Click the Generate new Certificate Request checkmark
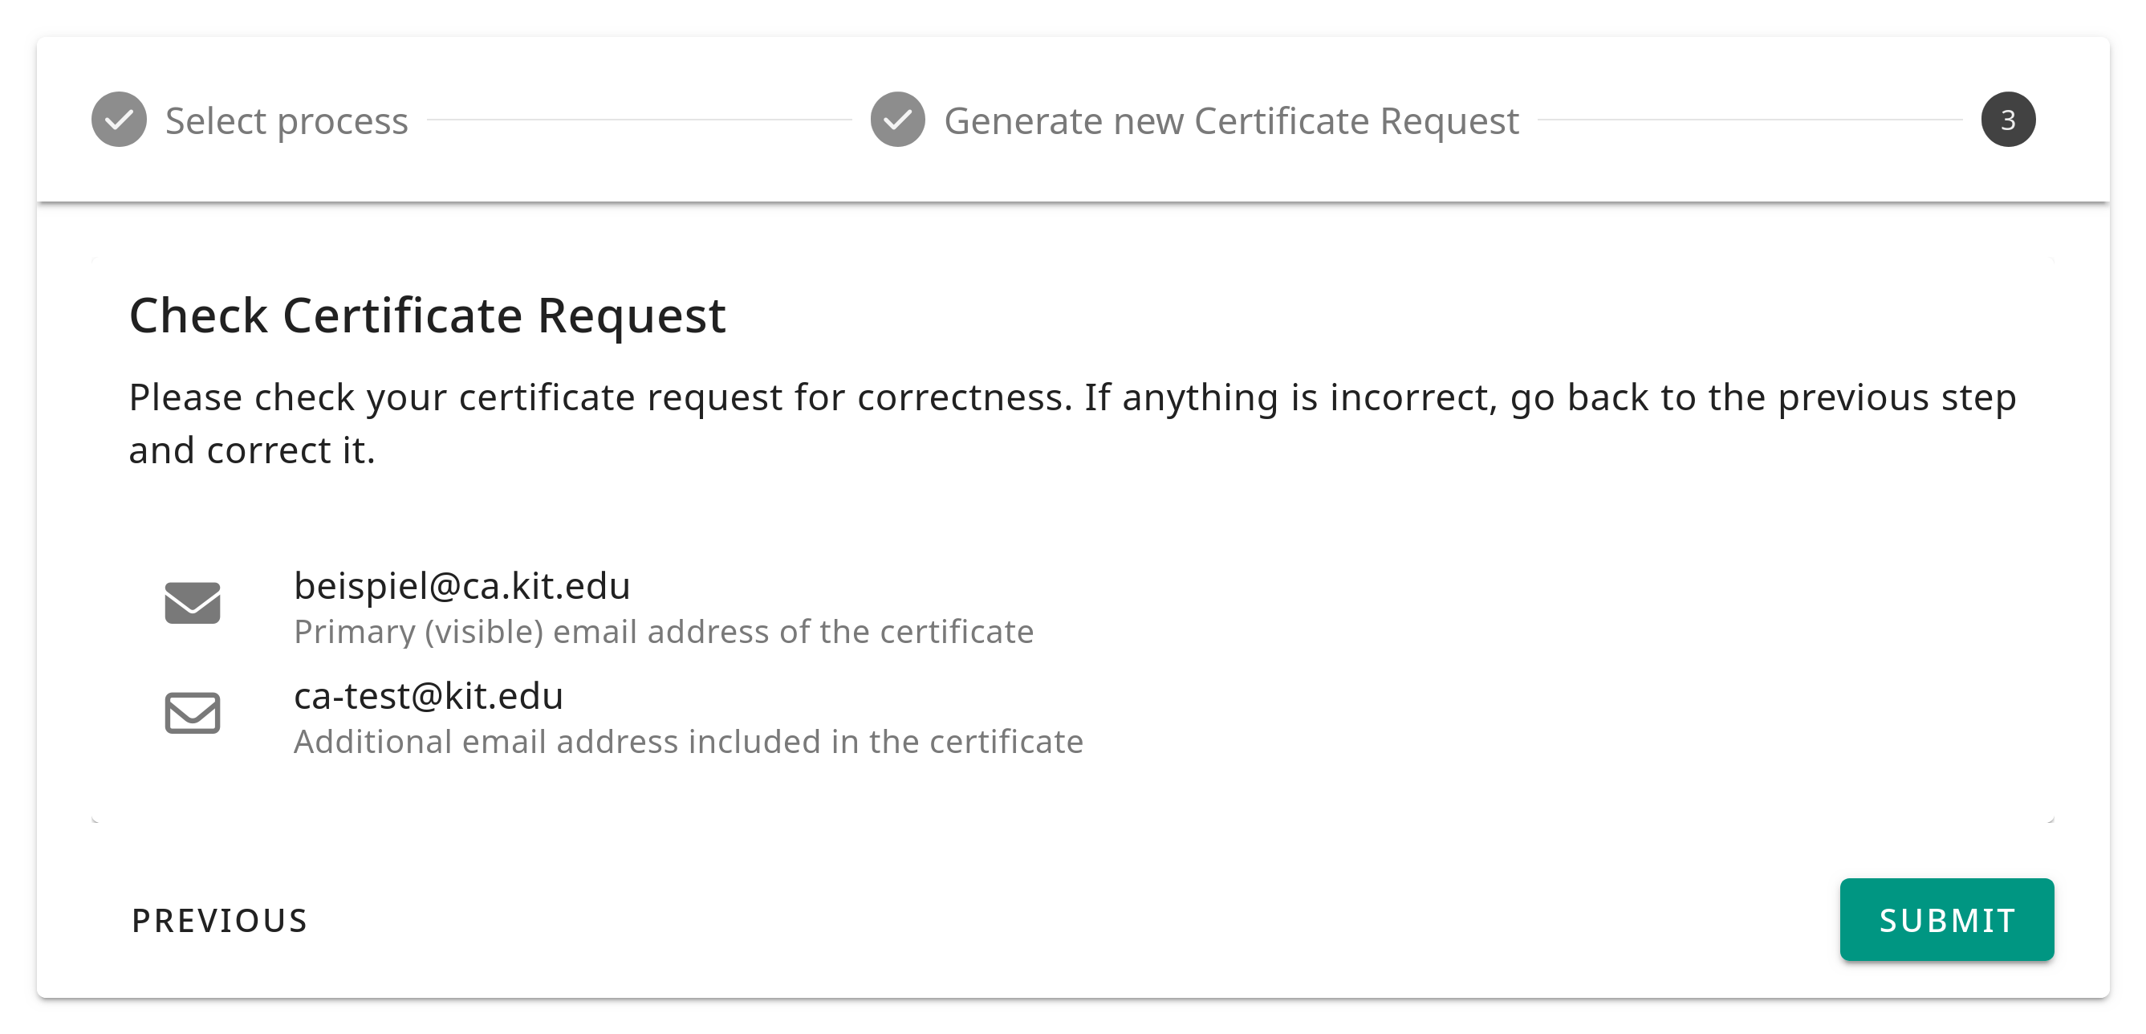2146x1034 pixels. click(x=897, y=120)
